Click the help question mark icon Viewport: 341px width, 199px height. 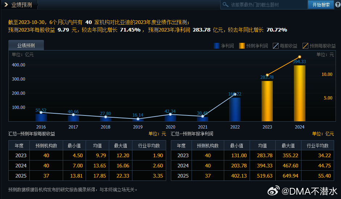coord(337,4)
